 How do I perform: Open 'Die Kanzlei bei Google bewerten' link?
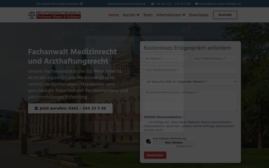59,4
